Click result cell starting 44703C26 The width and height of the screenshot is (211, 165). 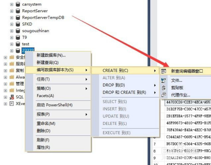[188, 102]
